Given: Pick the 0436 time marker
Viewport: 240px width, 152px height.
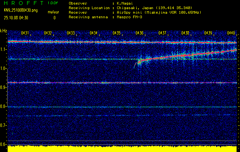Looking at the screenshot, I should pos(140,33).
